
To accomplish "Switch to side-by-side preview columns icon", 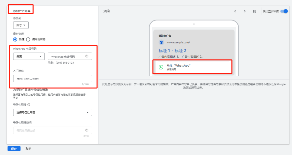I will pos(255,11).
